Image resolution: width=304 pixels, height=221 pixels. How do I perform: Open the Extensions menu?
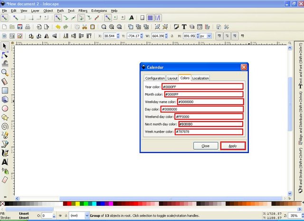[x=99, y=10]
